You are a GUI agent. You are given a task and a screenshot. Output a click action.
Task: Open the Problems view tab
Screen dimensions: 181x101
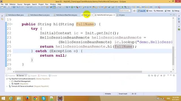[43, 75]
